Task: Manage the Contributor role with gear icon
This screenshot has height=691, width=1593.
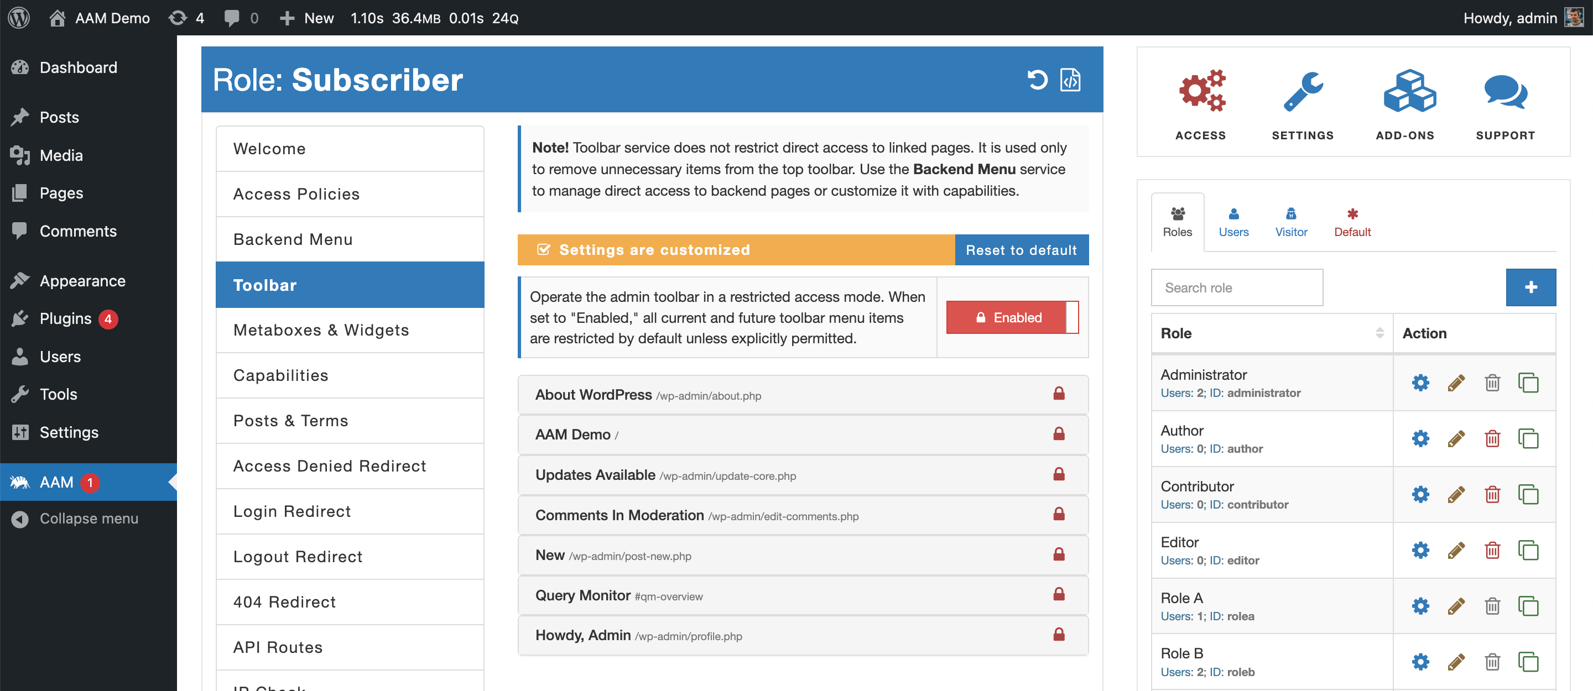Action: tap(1420, 494)
